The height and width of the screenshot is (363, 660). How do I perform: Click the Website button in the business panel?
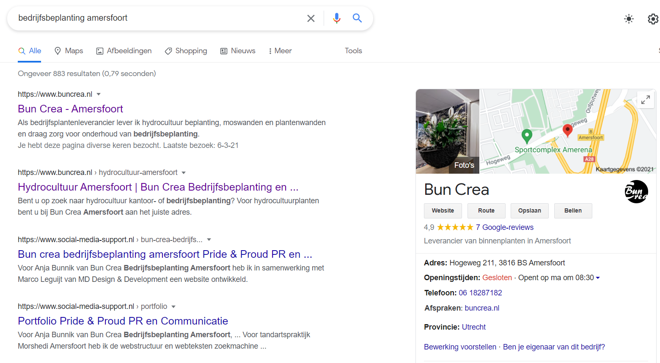tap(443, 210)
